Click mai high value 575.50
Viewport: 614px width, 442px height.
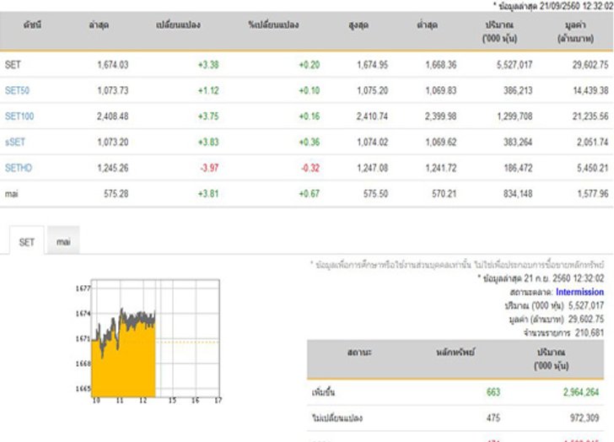tap(375, 194)
